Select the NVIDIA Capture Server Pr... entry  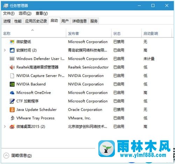[40, 76]
